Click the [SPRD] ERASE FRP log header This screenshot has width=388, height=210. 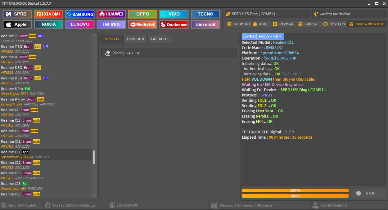(263, 36)
